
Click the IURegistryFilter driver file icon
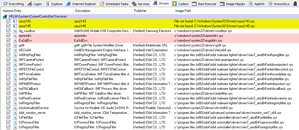point(15,127)
